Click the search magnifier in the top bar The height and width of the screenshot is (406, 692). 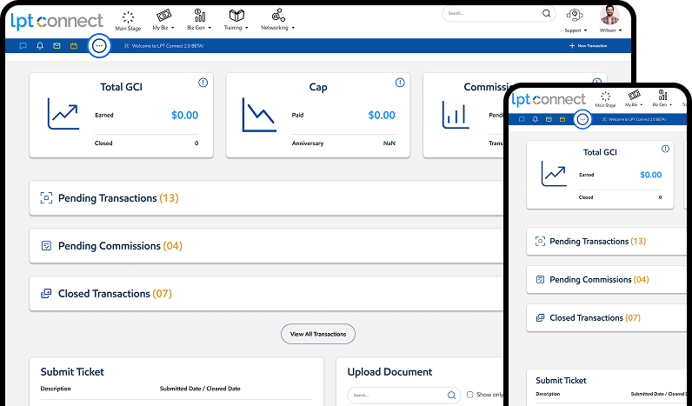tap(547, 14)
